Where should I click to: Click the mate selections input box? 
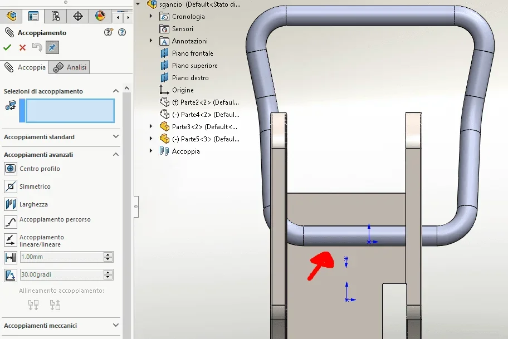[x=70, y=111]
